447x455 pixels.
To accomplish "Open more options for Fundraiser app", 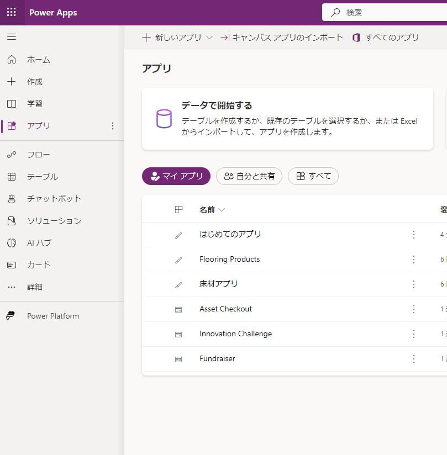I will pyautogui.click(x=413, y=359).
